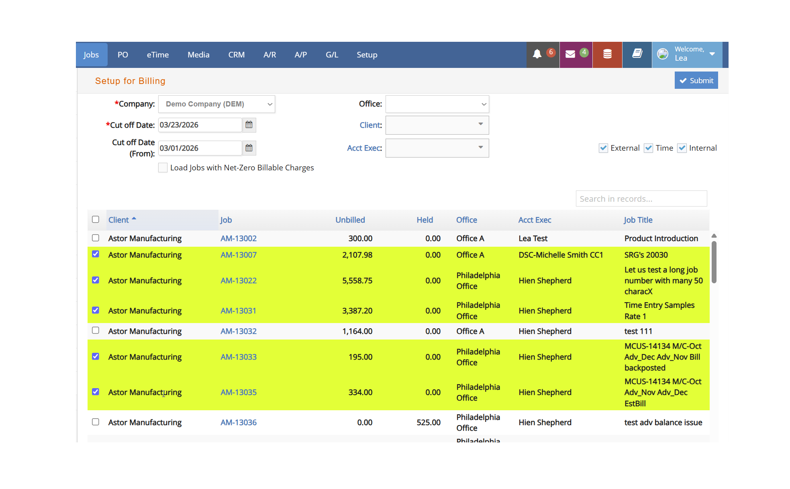Click the table vertical scrollbar

714,262
